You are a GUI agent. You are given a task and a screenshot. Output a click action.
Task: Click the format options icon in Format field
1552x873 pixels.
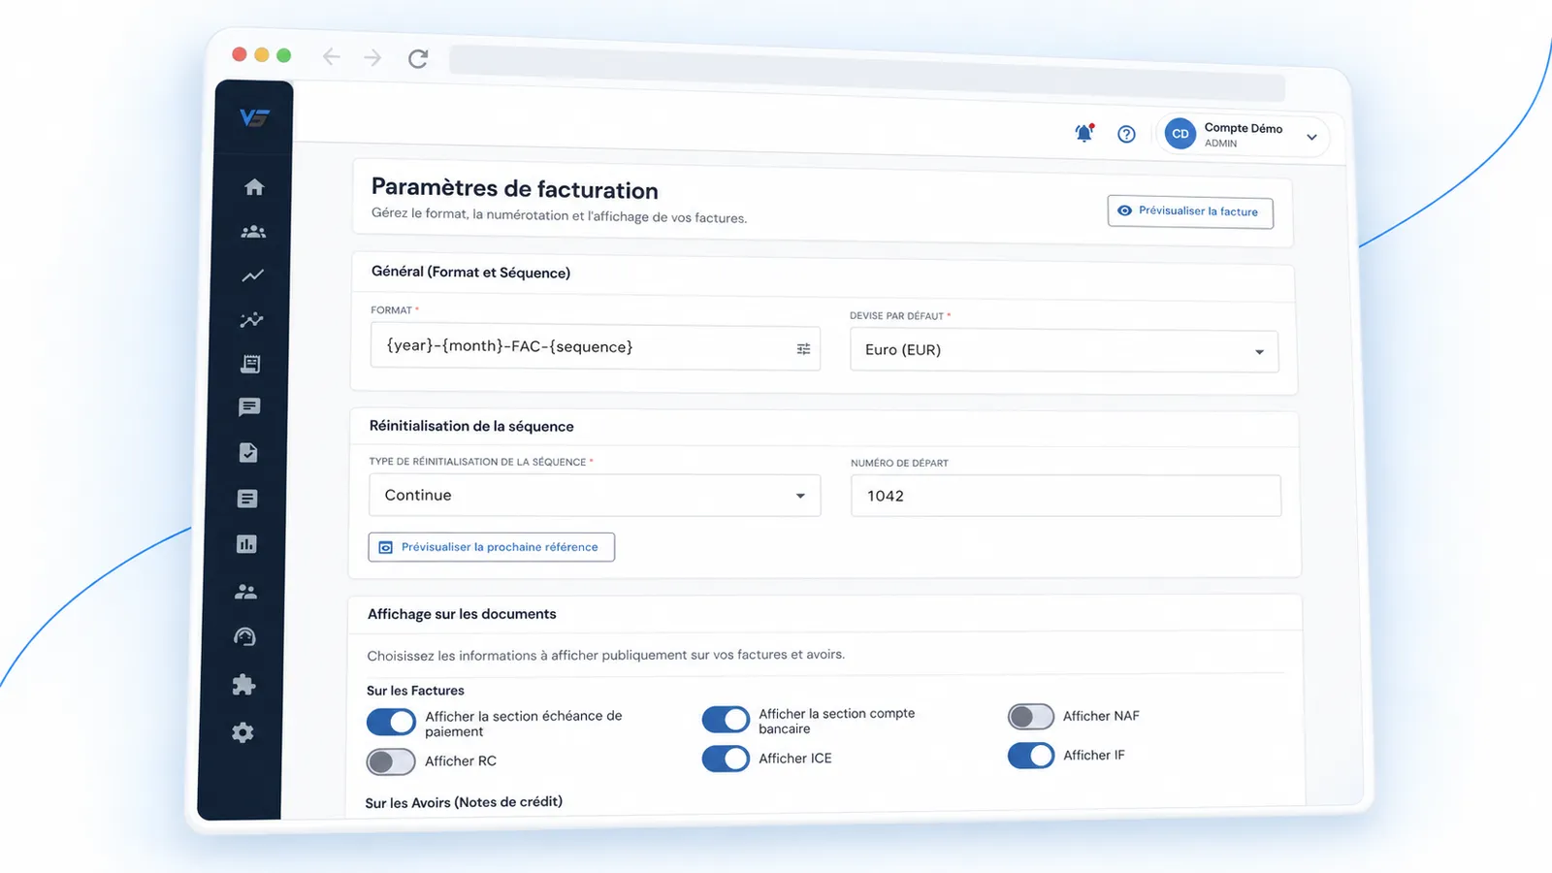coord(803,349)
